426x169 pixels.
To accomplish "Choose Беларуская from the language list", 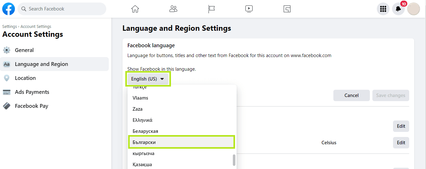I will point(182,131).
